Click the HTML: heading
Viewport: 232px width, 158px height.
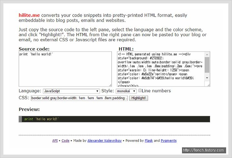[x=126, y=49]
